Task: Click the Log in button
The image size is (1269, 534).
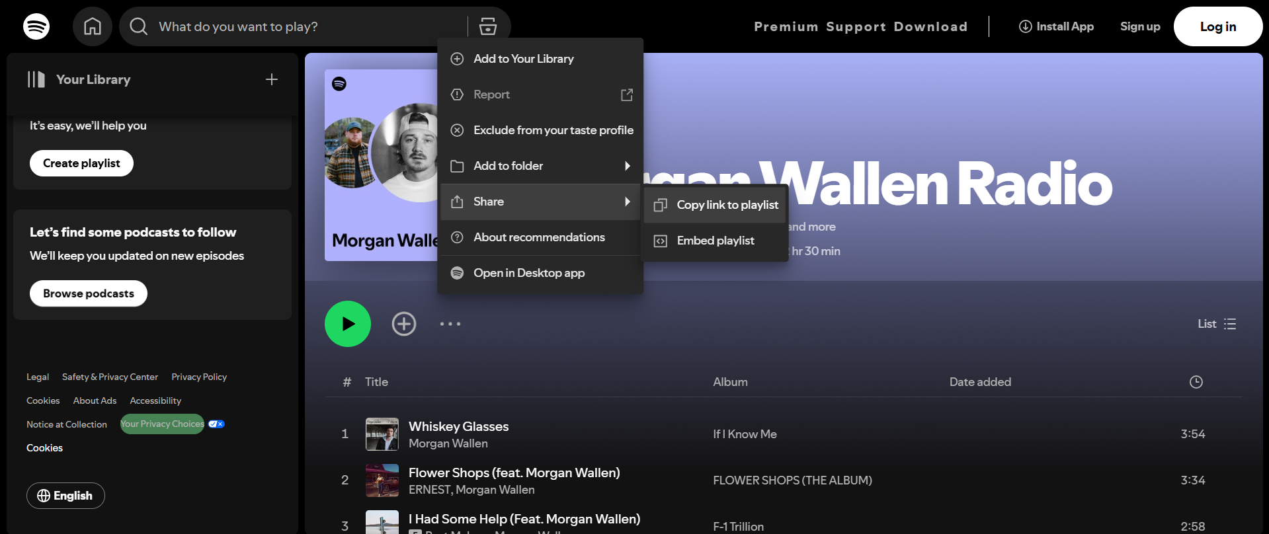Action: click(x=1218, y=26)
